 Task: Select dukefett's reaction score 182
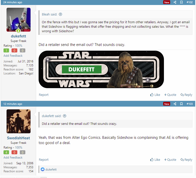click(x=31, y=69)
